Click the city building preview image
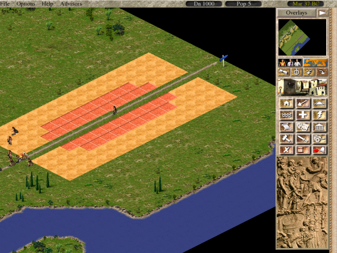337x253 pixels. click(302, 87)
